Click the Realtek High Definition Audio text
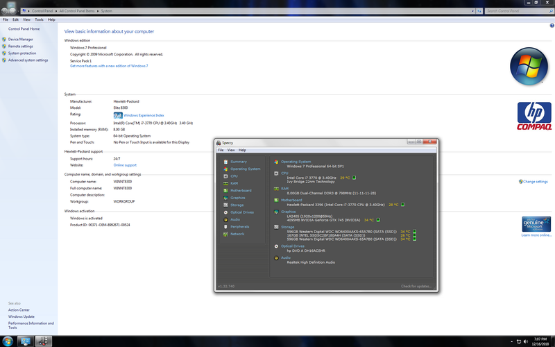 (311, 262)
